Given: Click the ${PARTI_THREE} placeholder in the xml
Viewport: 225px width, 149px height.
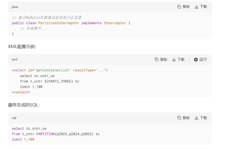Looking at the screenshot, I should pyautogui.click(x=59, y=81).
